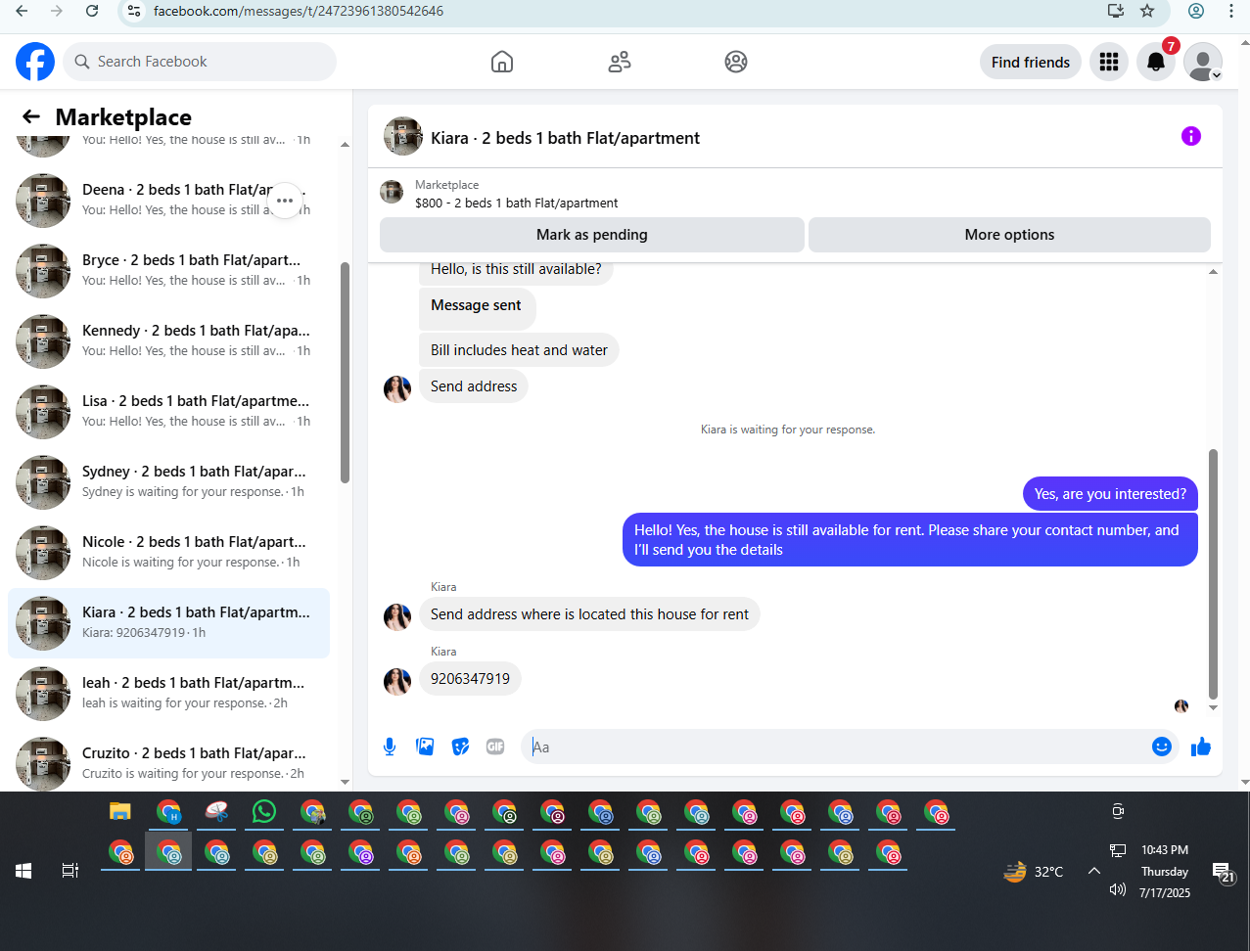Click More options button
The height and width of the screenshot is (951, 1250).
[1009, 235]
